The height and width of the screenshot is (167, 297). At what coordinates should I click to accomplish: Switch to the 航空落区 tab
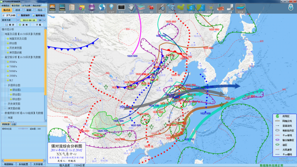(16, 6)
